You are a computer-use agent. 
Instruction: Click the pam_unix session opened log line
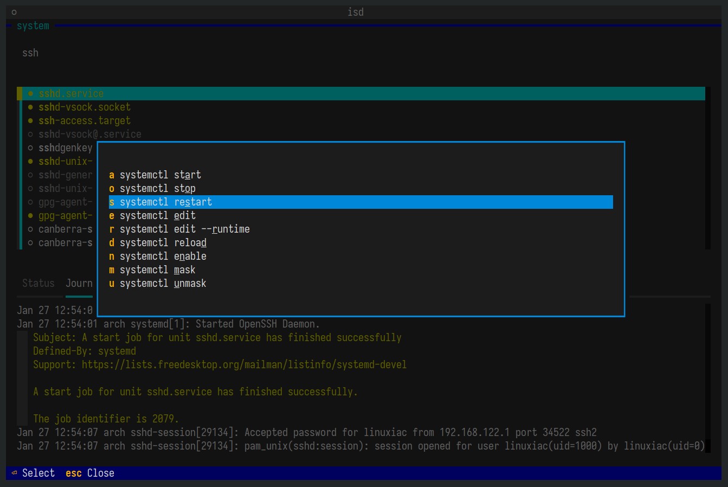[x=361, y=446]
